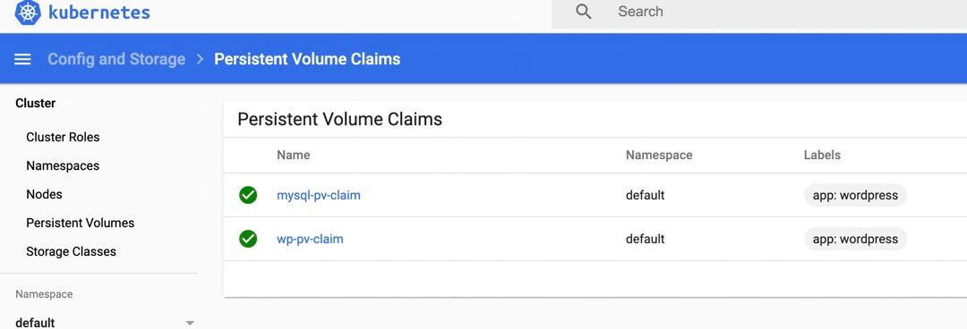967x329 pixels.
Task: Go to Config and Storage breadcrumb
Action: (116, 59)
